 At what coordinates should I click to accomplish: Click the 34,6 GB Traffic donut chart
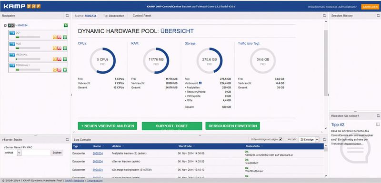pyautogui.click(x=263, y=60)
